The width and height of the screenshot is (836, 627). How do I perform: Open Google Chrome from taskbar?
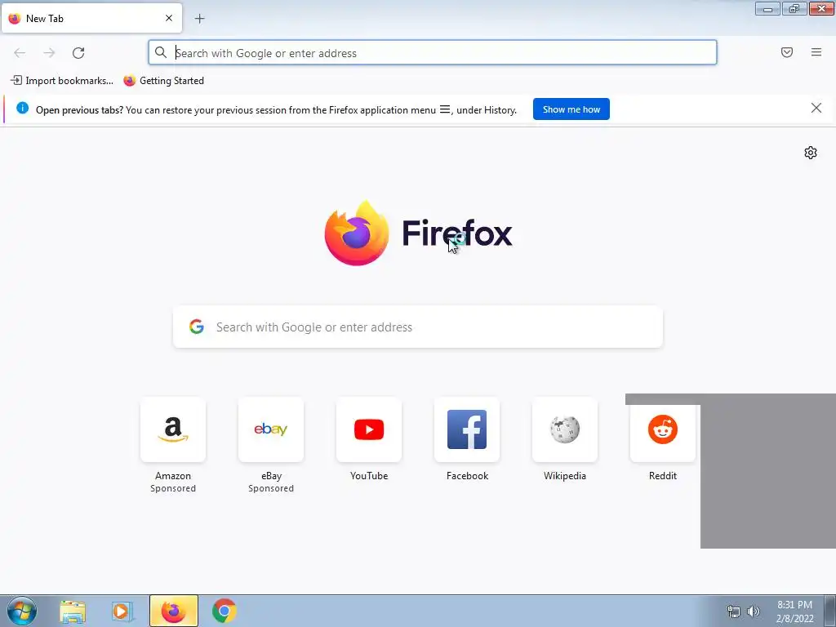coord(224,611)
